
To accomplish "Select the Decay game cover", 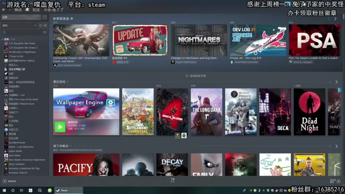I will [x=172, y=165].
